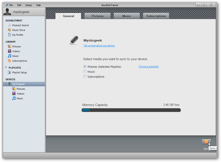
Task: Select Library Pictures in the sidebar
Action: (14, 47)
